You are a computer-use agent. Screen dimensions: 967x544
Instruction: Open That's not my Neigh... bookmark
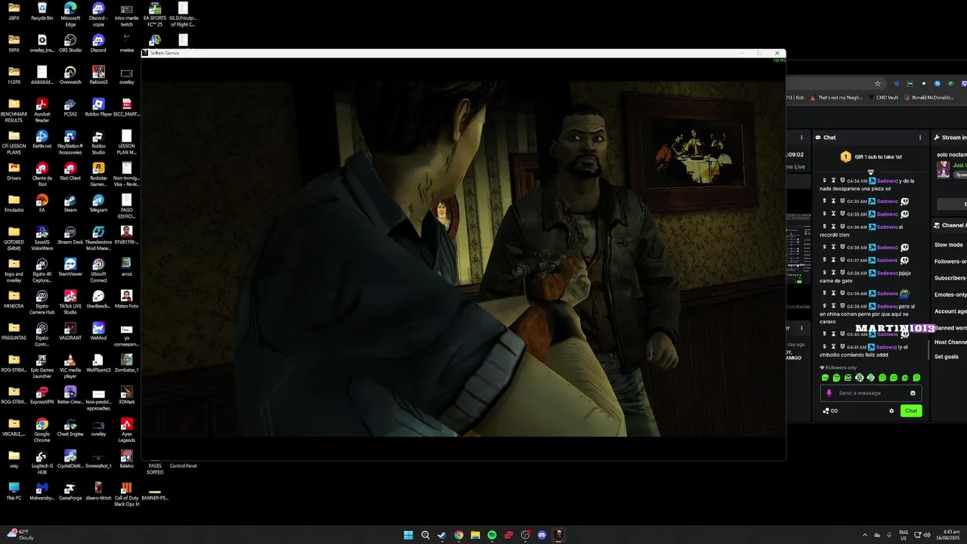(x=837, y=97)
